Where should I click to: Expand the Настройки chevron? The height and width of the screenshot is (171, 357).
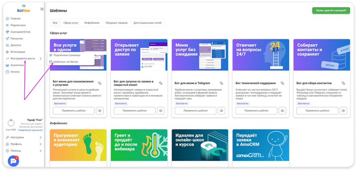click(40, 138)
